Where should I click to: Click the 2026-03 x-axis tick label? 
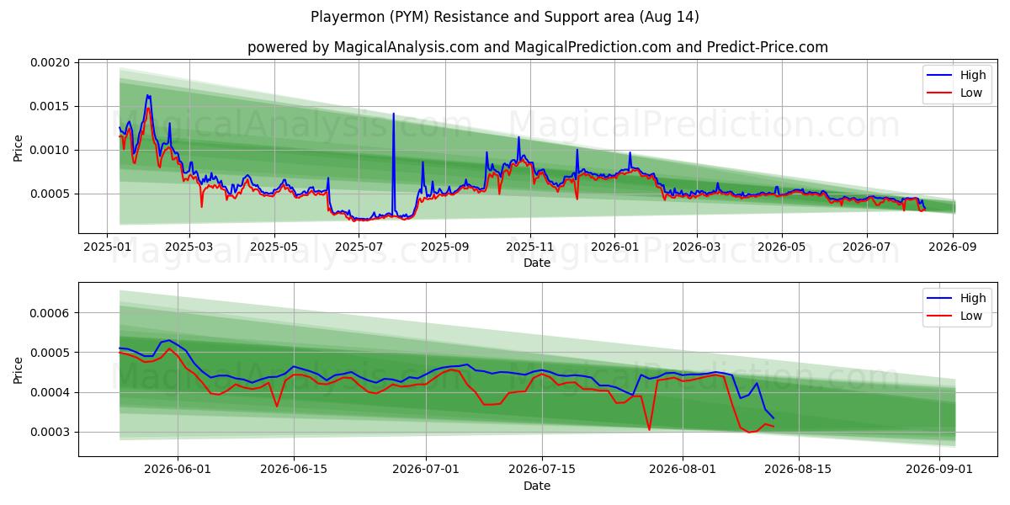[696, 247]
